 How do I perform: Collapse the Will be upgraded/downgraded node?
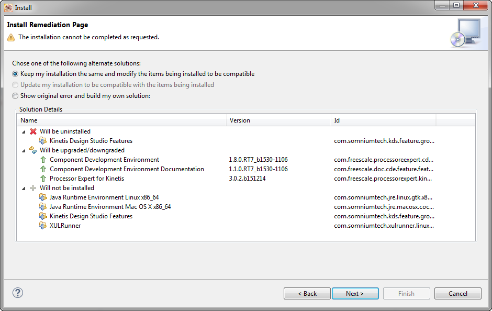tap(23, 150)
